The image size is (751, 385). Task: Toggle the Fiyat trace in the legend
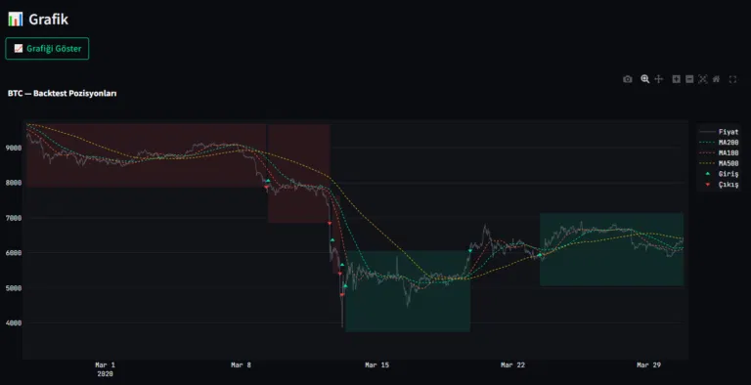click(x=719, y=132)
